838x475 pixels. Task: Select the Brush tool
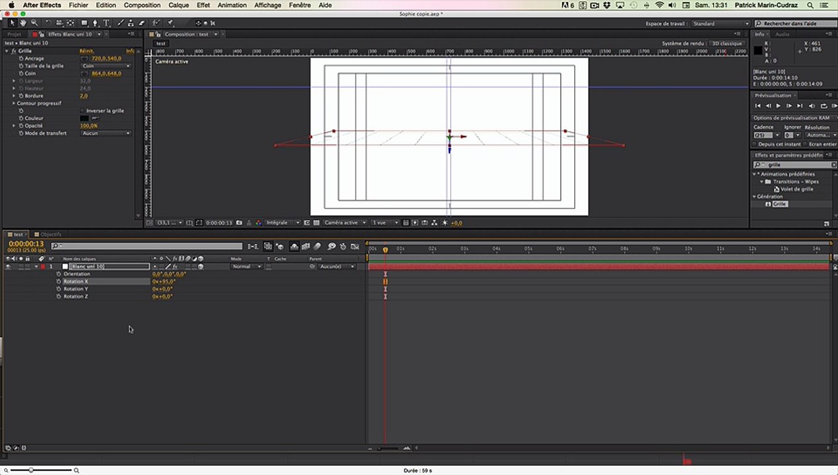[121, 23]
